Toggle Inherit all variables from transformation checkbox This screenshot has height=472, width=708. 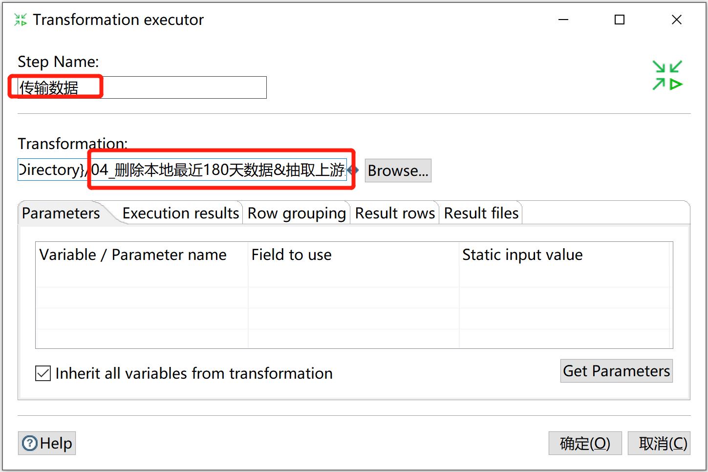click(43, 373)
